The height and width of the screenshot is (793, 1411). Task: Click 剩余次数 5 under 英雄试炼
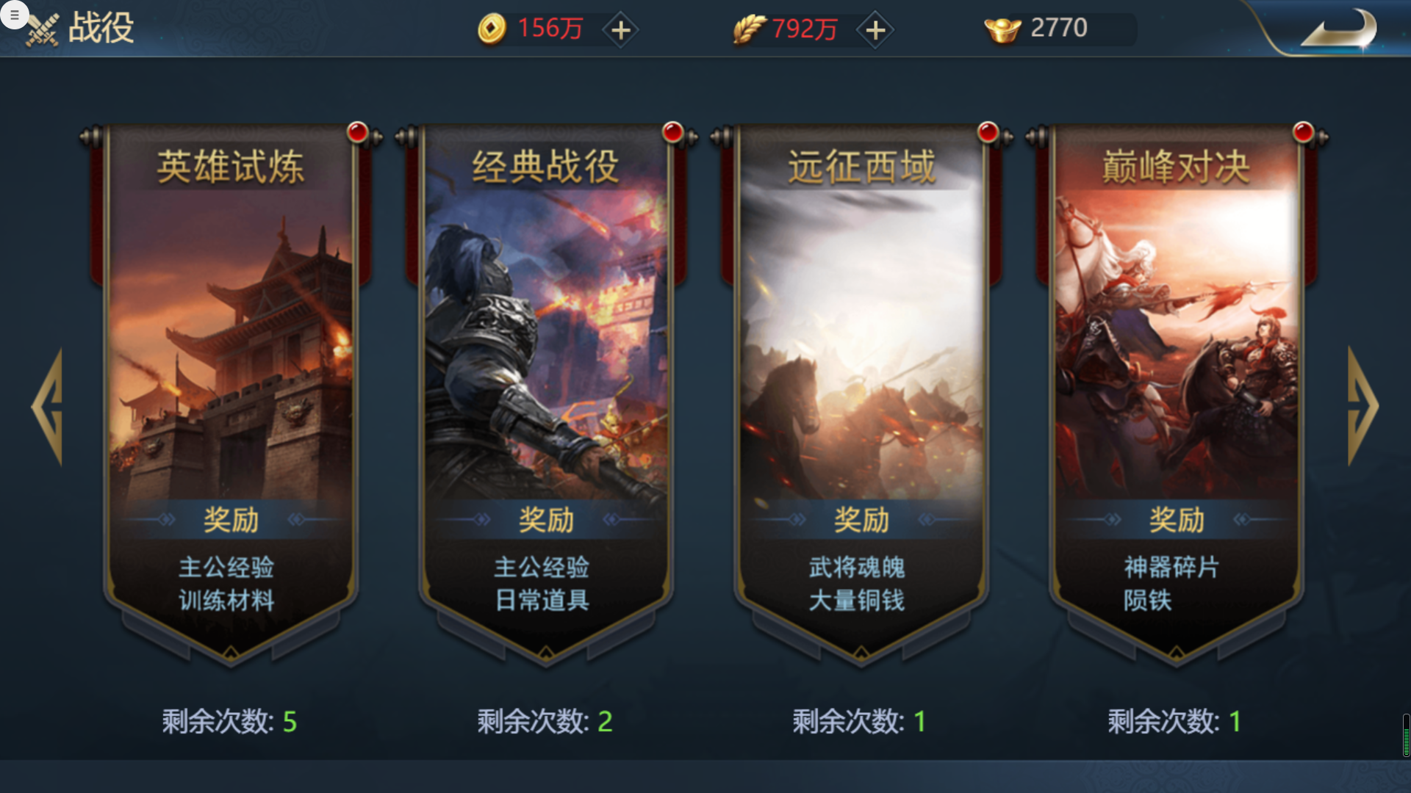pos(229,722)
